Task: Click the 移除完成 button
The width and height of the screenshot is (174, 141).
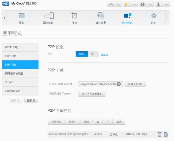Action: 56,122
